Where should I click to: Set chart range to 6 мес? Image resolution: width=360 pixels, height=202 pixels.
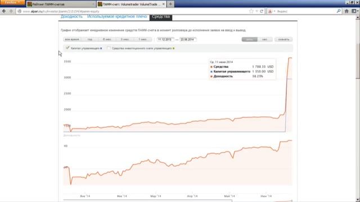click(107, 39)
